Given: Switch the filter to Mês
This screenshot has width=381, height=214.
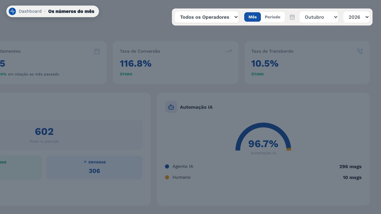Looking at the screenshot, I should 252,17.
